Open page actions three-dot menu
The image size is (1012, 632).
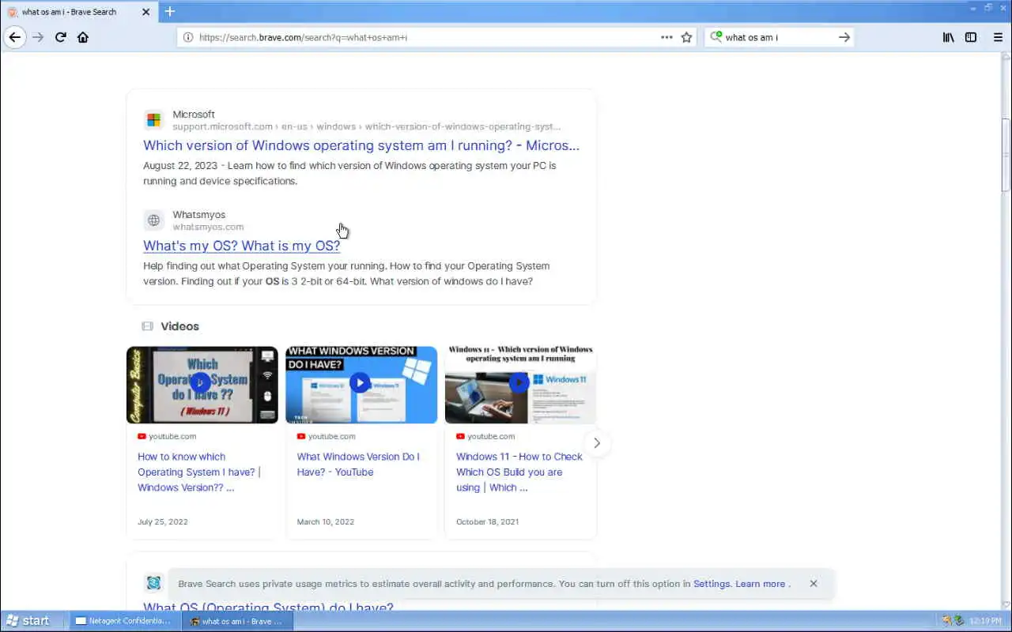(x=666, y=37)
